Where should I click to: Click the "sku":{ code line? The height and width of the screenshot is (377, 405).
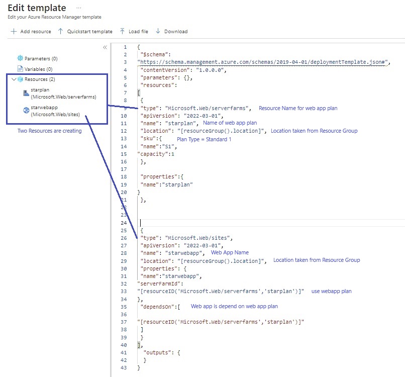[151, 139]
